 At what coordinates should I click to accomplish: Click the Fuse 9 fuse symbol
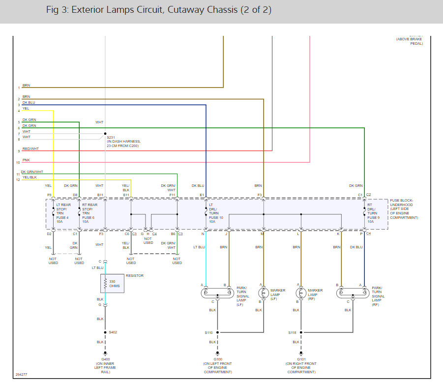(x=364, y=212)
